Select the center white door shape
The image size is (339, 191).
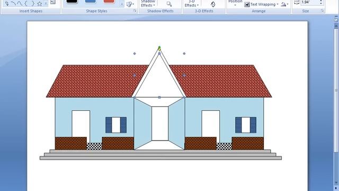tap(160, 124)
